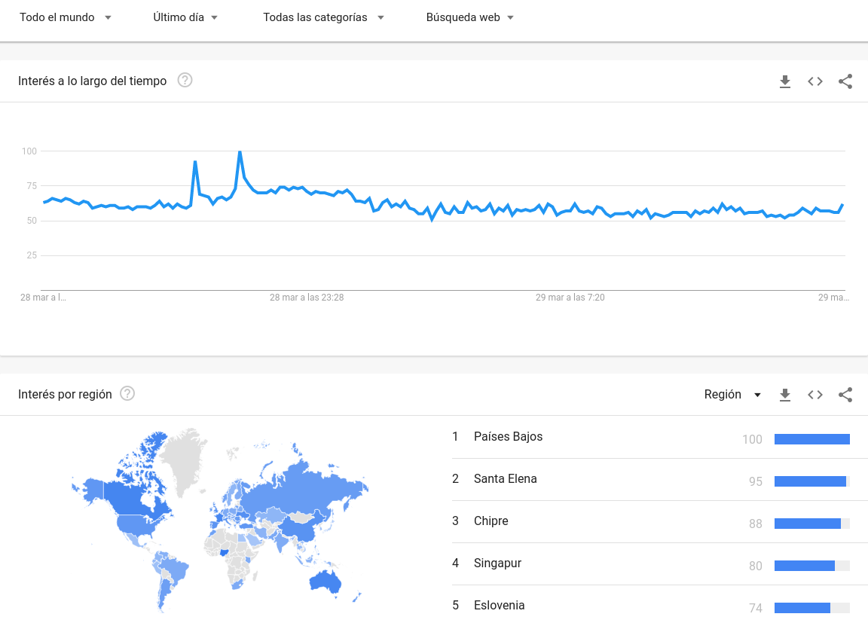868x626 pixels.
Task: Open the Región display mode dropdown
Action: click(732, 394)
